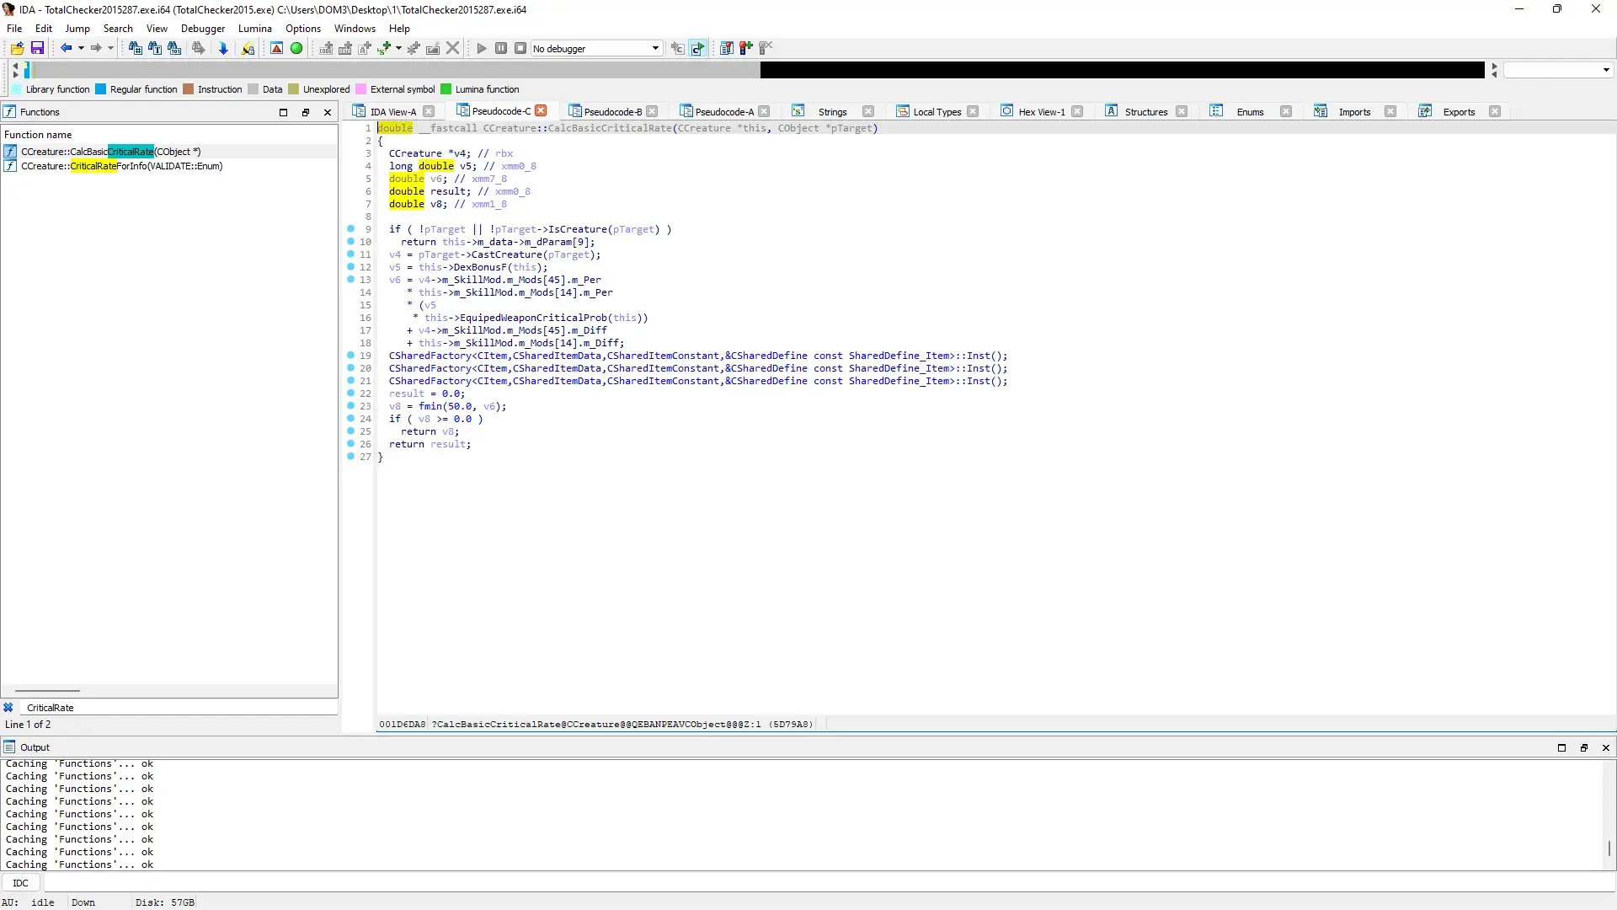Select CCreature::CriticalRateForInfo function row

coord(168,166)
